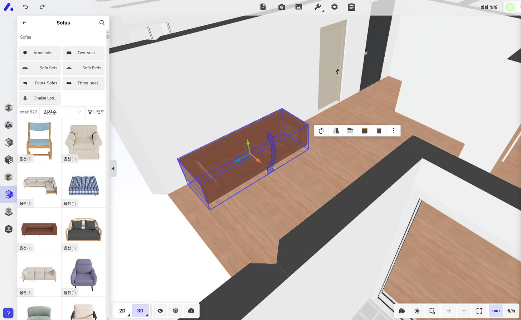This screenshot has width=521, height=320.
Task: Open the Sofa Sets subcategory
Action: [x=39, y=68]
